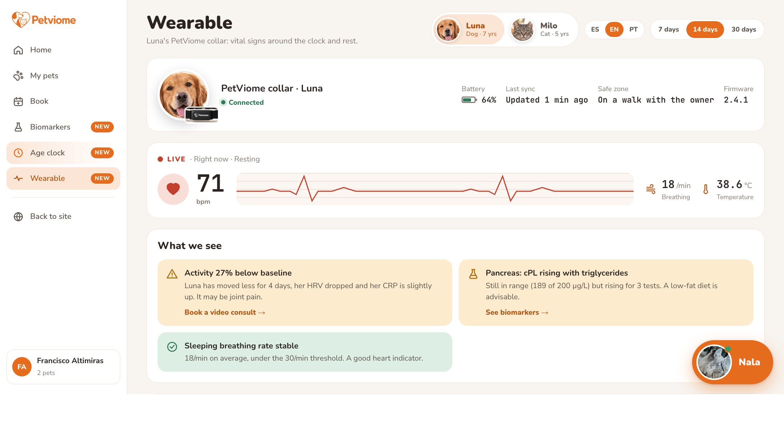Click Nala's cat photo
Screen dimensions: 784x441
pos(714,362)
